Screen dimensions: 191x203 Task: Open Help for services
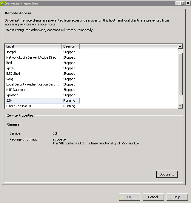177,197
